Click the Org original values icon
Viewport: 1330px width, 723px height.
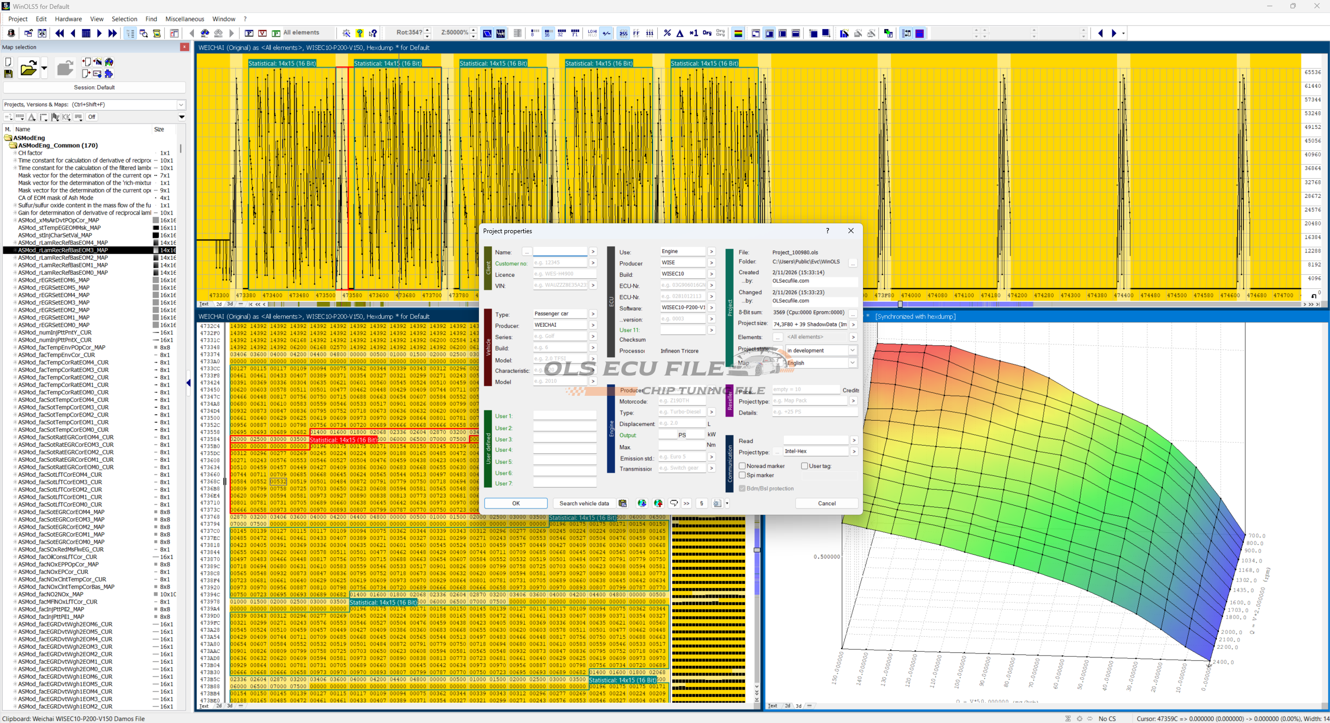tap(707, 33)
